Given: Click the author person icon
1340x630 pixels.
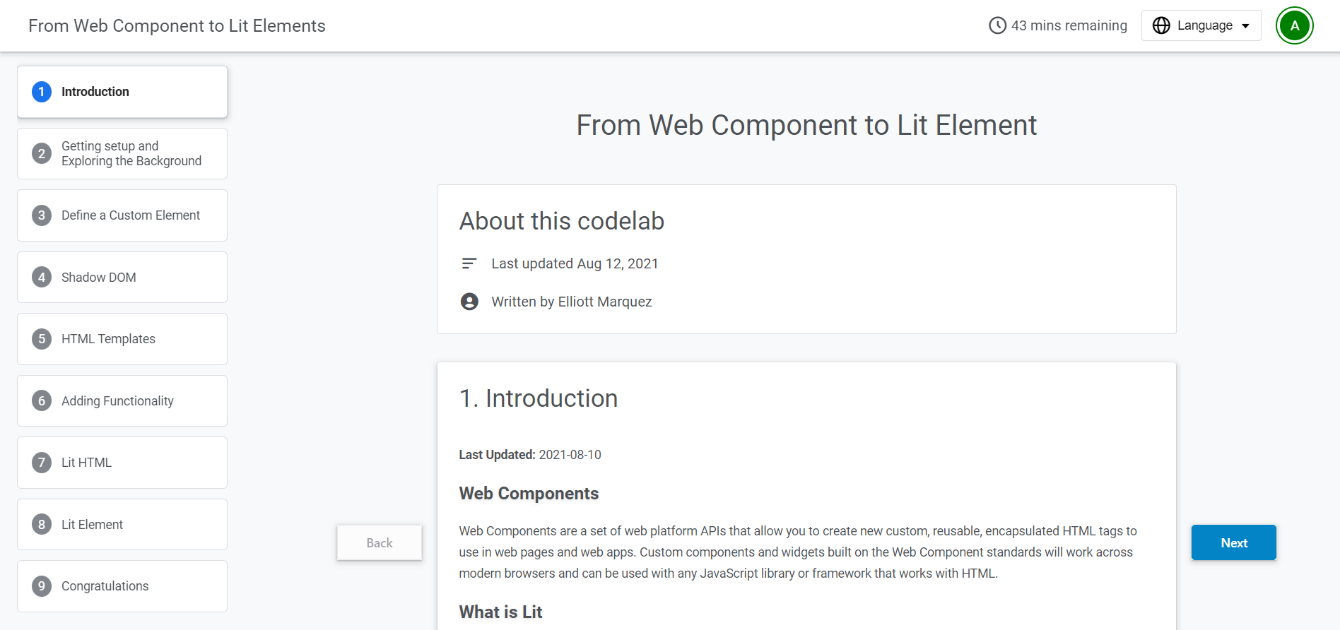Looking at the screenshot, I should tap(469, 302).
